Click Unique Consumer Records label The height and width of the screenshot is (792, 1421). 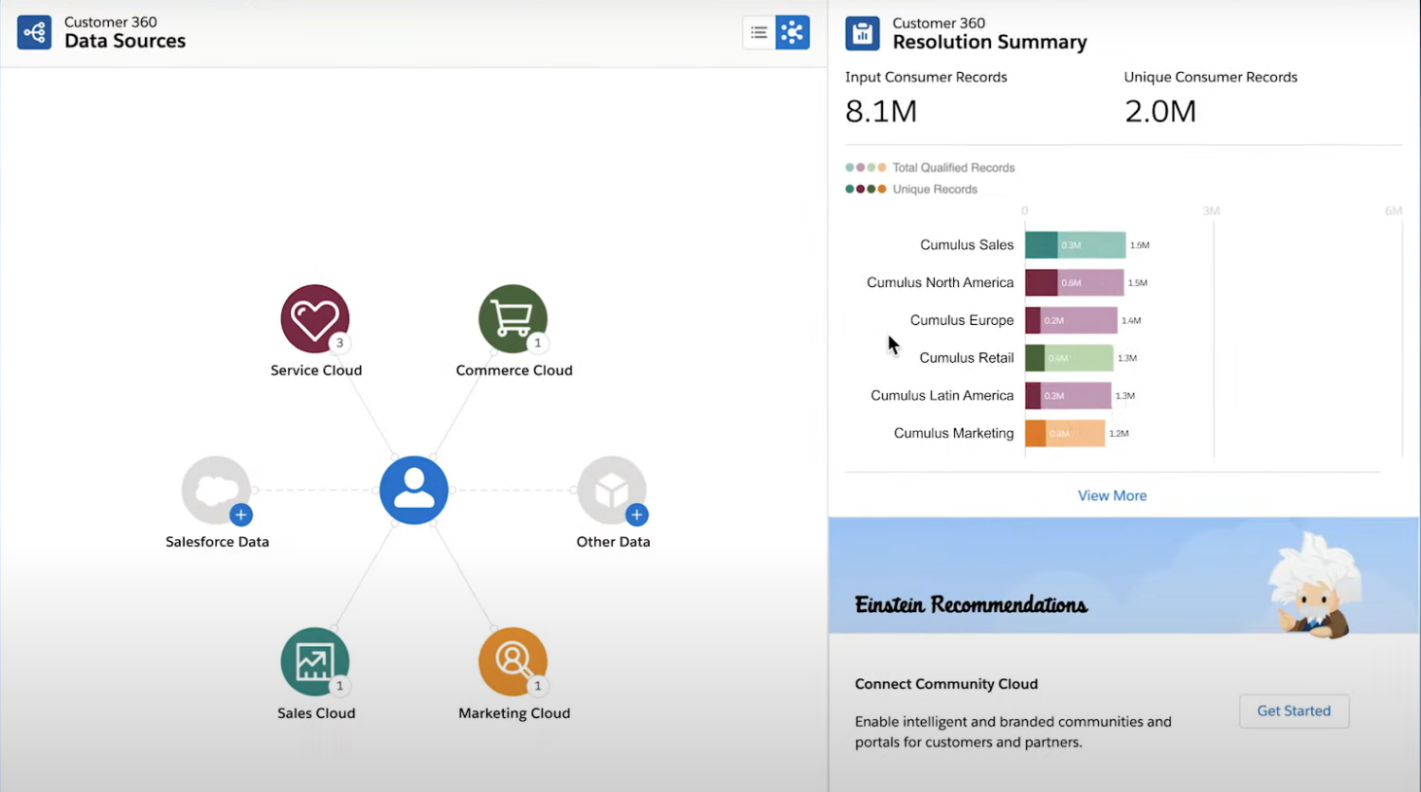coord(1211,78)
